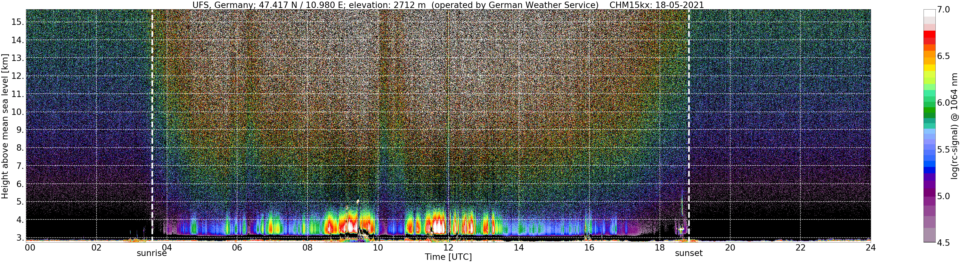961x263 pixels.
Task: Click the colorbar tick value '6.5'
Action: tap(943, 56)
